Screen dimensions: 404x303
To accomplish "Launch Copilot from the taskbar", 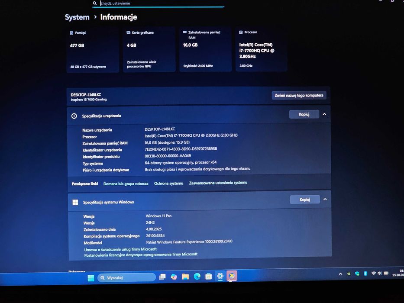I will click(174, 277).
